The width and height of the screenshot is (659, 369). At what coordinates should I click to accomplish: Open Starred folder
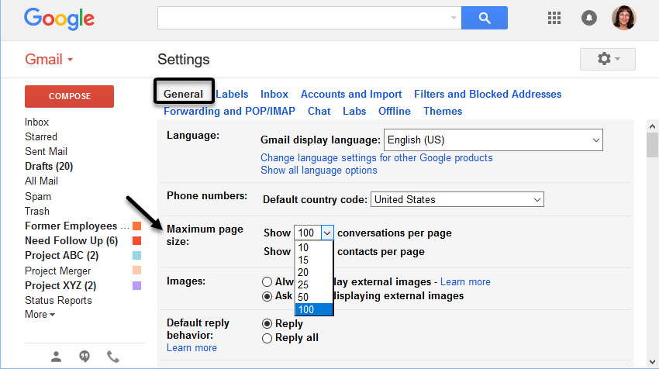(41, 136)
